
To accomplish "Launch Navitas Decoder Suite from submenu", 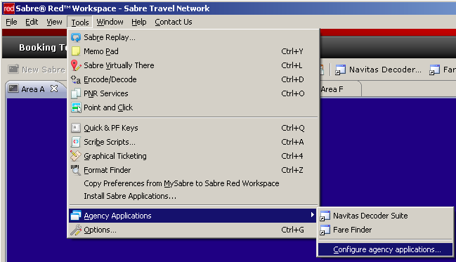I will point(386,216).
